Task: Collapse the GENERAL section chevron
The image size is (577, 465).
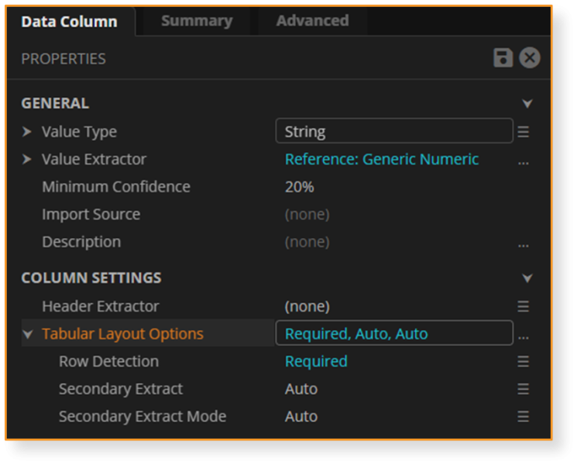Action: coord(527,103)
